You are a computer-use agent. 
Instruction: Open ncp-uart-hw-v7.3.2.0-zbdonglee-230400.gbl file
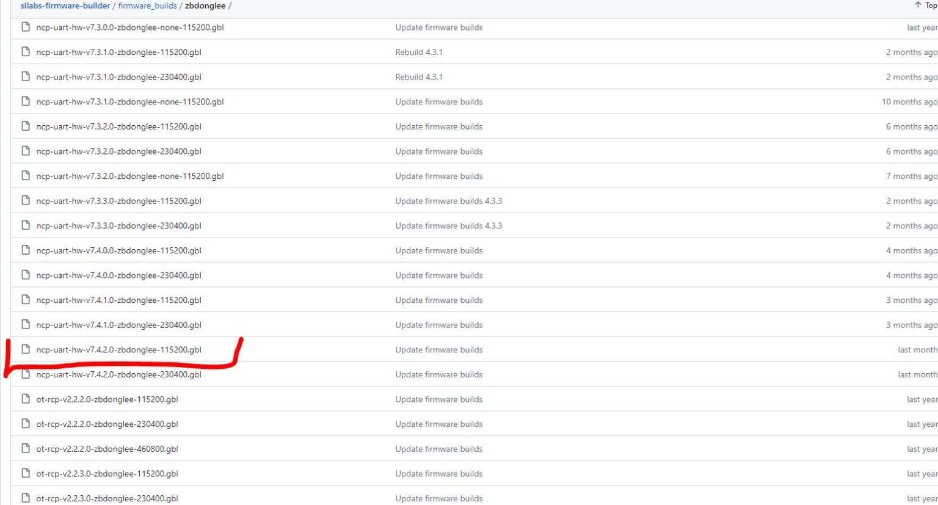tap(118, 151)
